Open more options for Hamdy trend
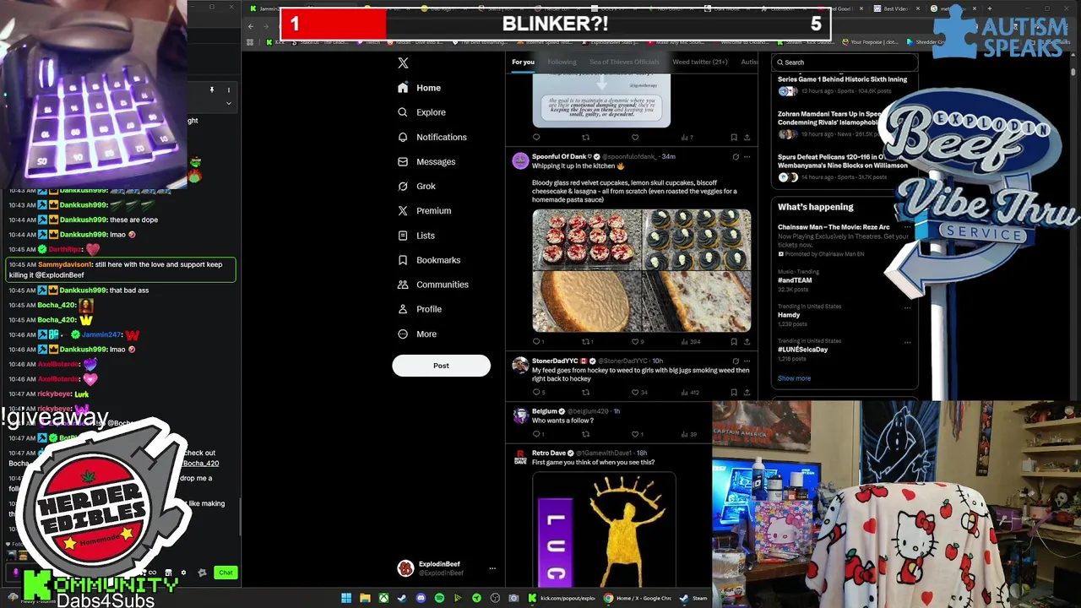Viewport: 1081px width, 608px height. tap(907, 307)
